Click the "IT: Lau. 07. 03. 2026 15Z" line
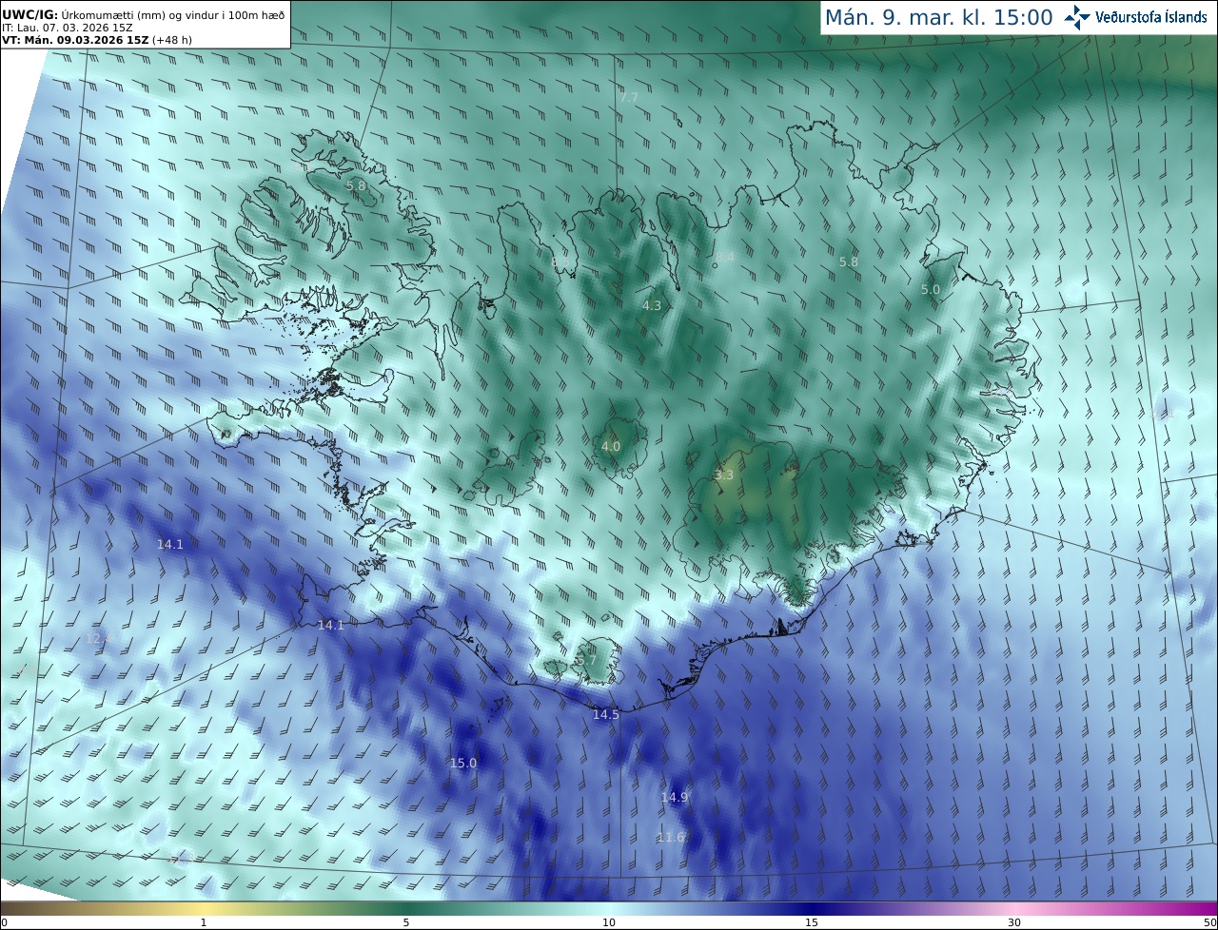This screenshot has height=930, width=1218. [x=68, y=28]
